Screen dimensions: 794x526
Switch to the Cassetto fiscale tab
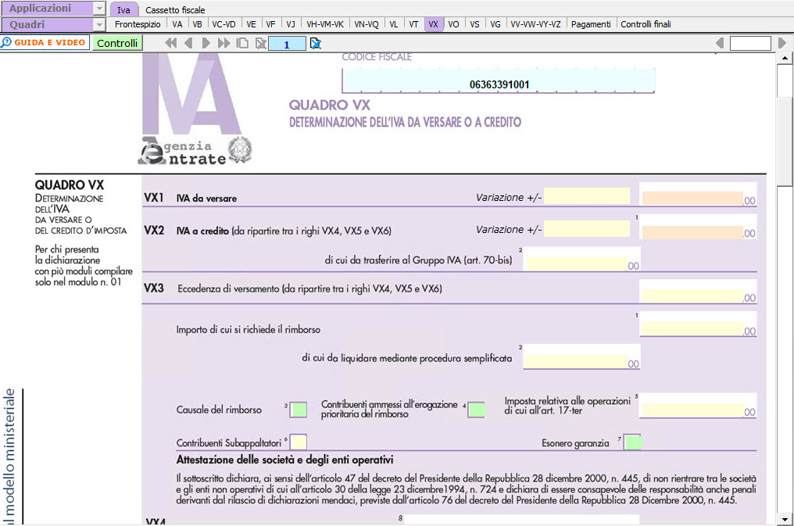click(x=175, y=9)
